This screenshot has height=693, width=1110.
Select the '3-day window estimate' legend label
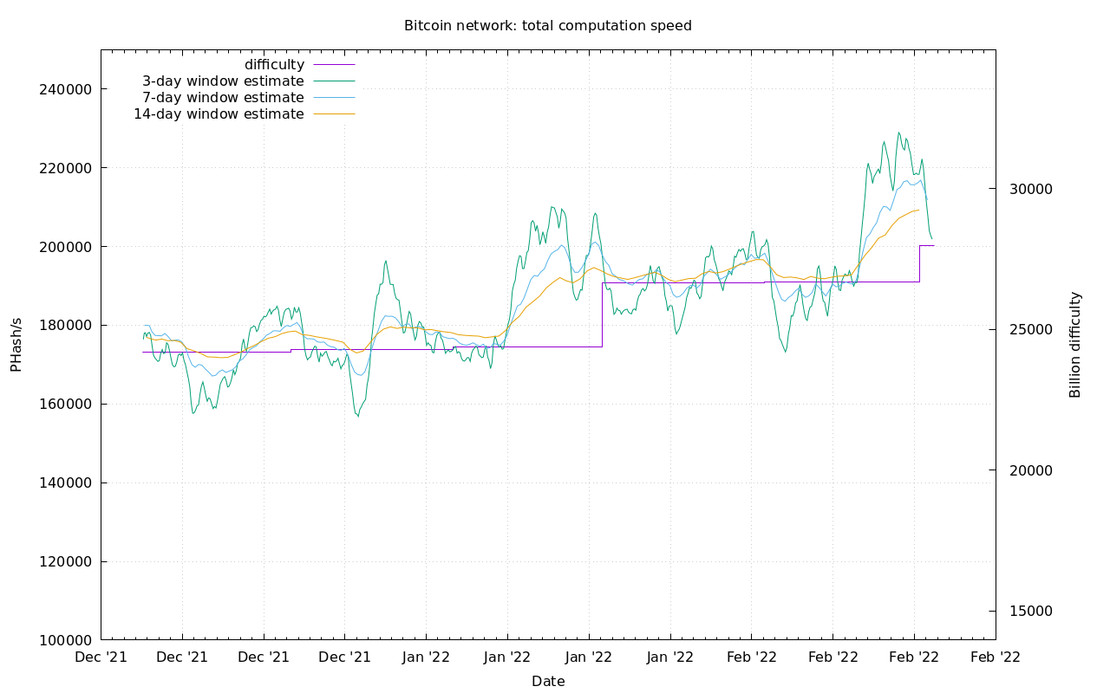coord(223,81)
